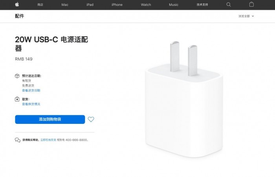275x177 pixels.
Task: Click the 添加到购物袋 button
Action: coord(50,120)
